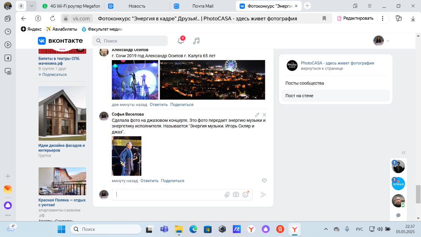
Task: Open VK music note icon
Action: [196, 41]
